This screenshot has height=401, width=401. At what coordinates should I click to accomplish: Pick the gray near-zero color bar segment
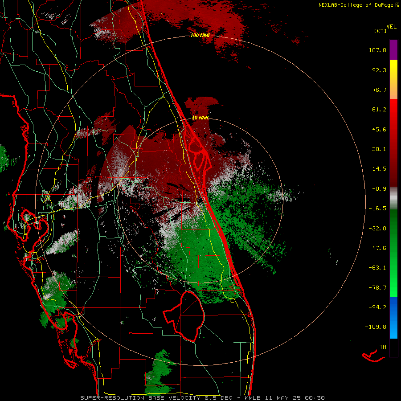tap(393, 198)
